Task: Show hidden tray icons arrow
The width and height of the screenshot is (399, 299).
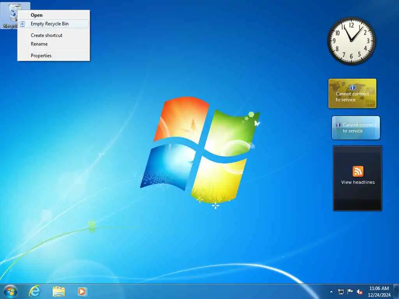Action: (x=331, y=292)
